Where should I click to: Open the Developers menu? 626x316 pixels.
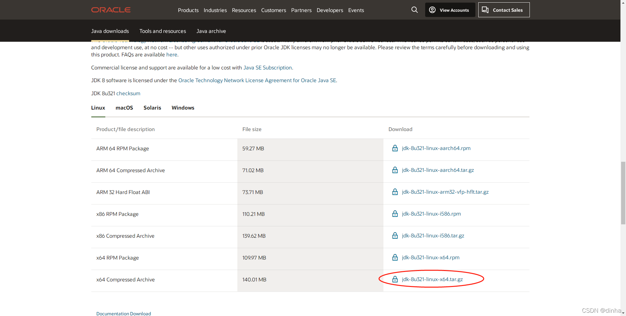tap(330, 10)
